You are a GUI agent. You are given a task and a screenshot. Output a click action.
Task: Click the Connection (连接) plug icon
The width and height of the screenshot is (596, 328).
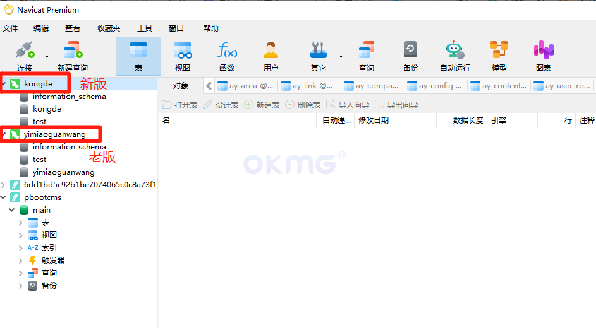click(x=25, y=50)
